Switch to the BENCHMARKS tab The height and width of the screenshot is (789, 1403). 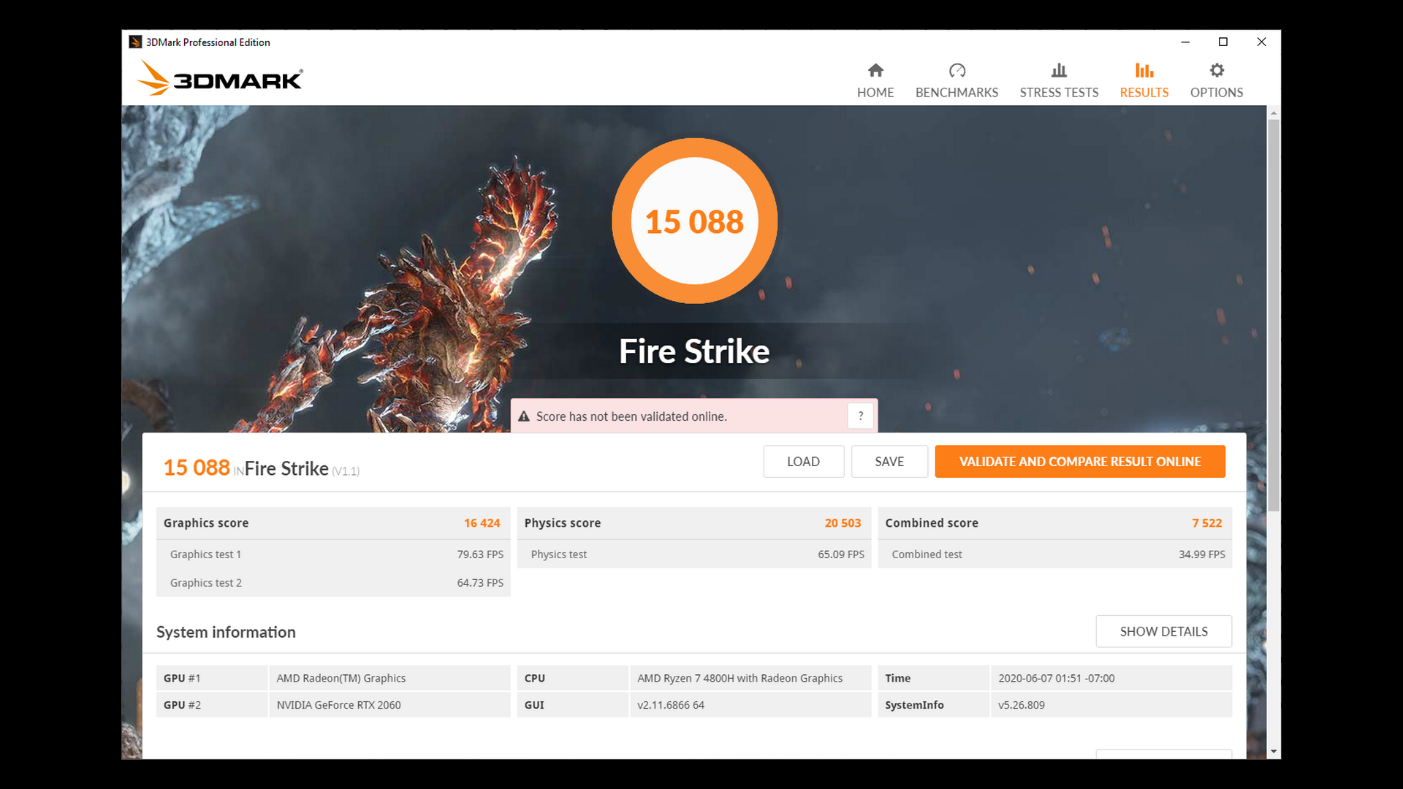click(957, 92)
